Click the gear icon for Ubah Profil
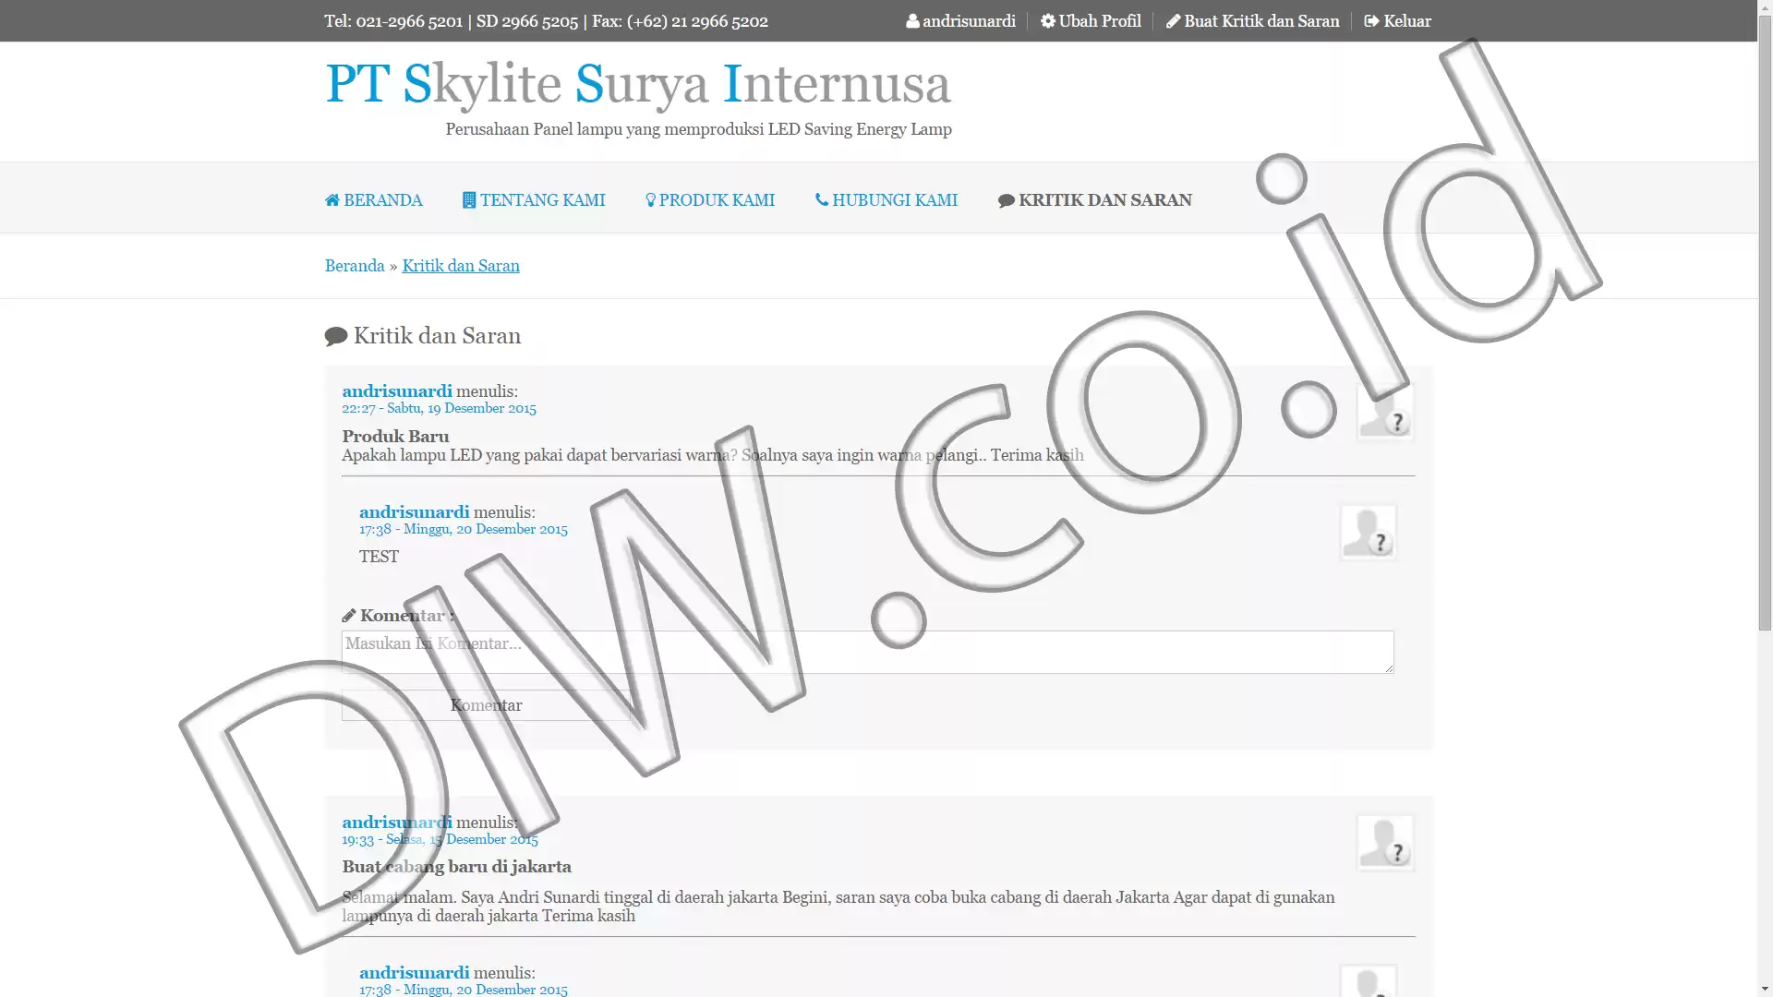 point(1048,21)
